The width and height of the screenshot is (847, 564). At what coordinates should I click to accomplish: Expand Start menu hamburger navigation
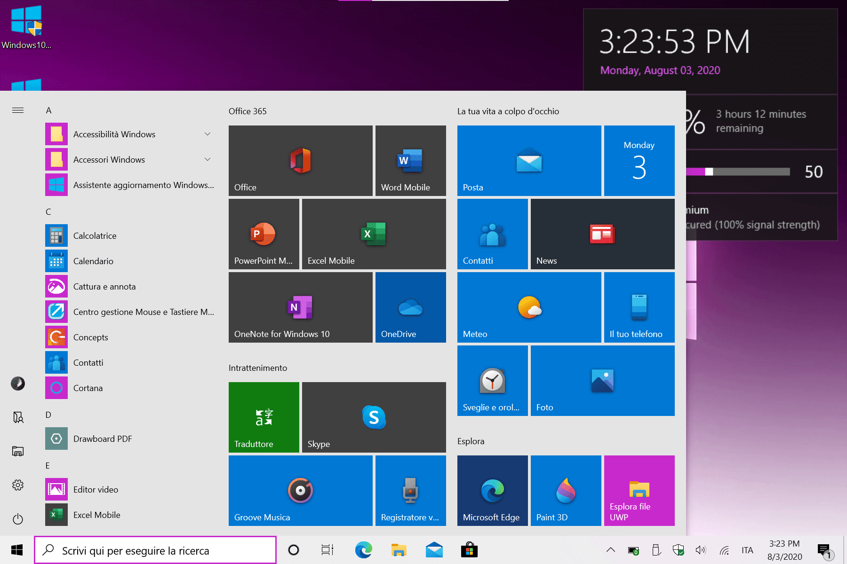pos(18,110)
